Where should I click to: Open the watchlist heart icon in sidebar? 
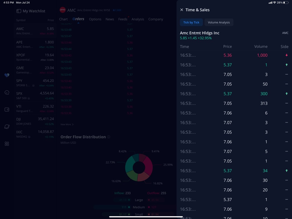[7, 75]
